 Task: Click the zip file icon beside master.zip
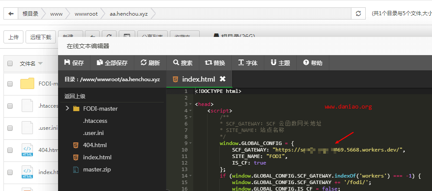76,169
